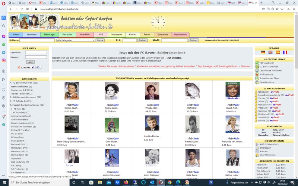The image size is (298, 186).
Task: Open the Verkaufen tab
Action: [67, 35]
